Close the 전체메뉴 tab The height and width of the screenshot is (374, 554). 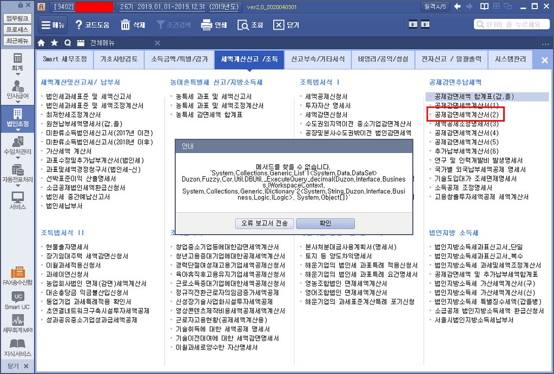(157, 43)
